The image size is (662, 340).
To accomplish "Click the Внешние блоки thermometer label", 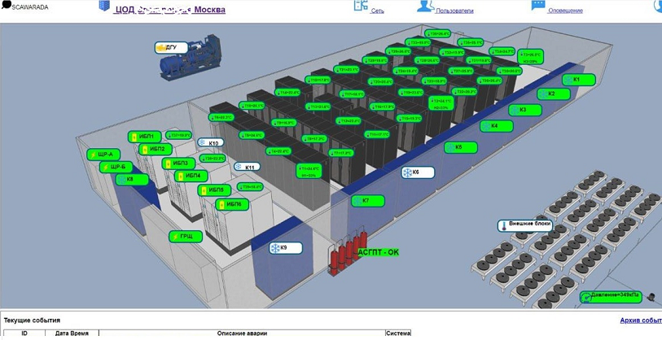I will [x=527, y=224].
